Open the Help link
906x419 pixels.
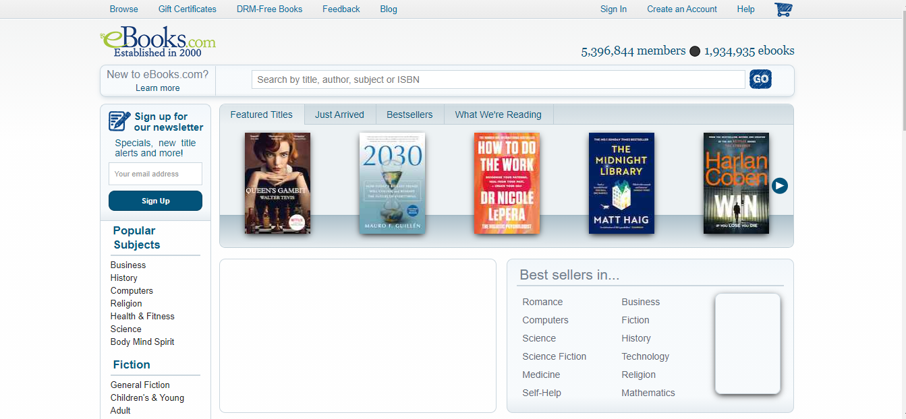(x=745, y=9)
